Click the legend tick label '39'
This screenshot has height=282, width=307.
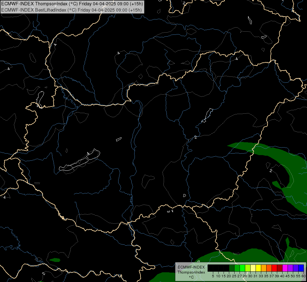point(277,276)
